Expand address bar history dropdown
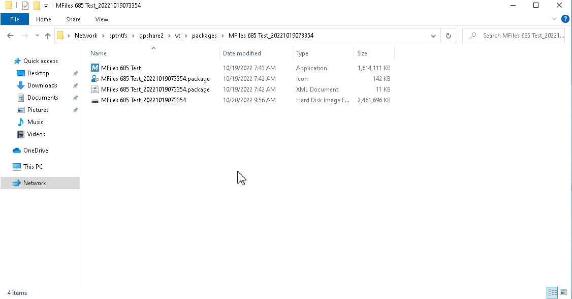Viewport: 572px width, 299px height. (433, 36)
